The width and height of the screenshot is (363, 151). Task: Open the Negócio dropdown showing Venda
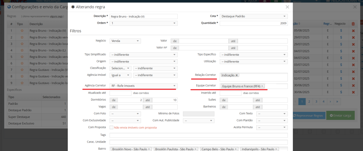click(x=125, y=41)
